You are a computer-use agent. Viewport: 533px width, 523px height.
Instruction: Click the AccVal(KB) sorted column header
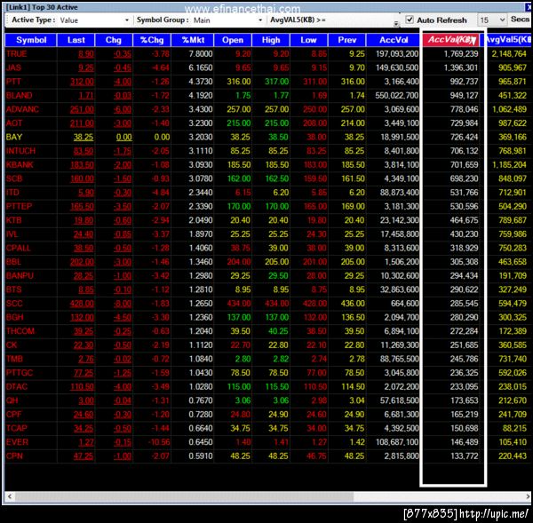tap(450, 40)
